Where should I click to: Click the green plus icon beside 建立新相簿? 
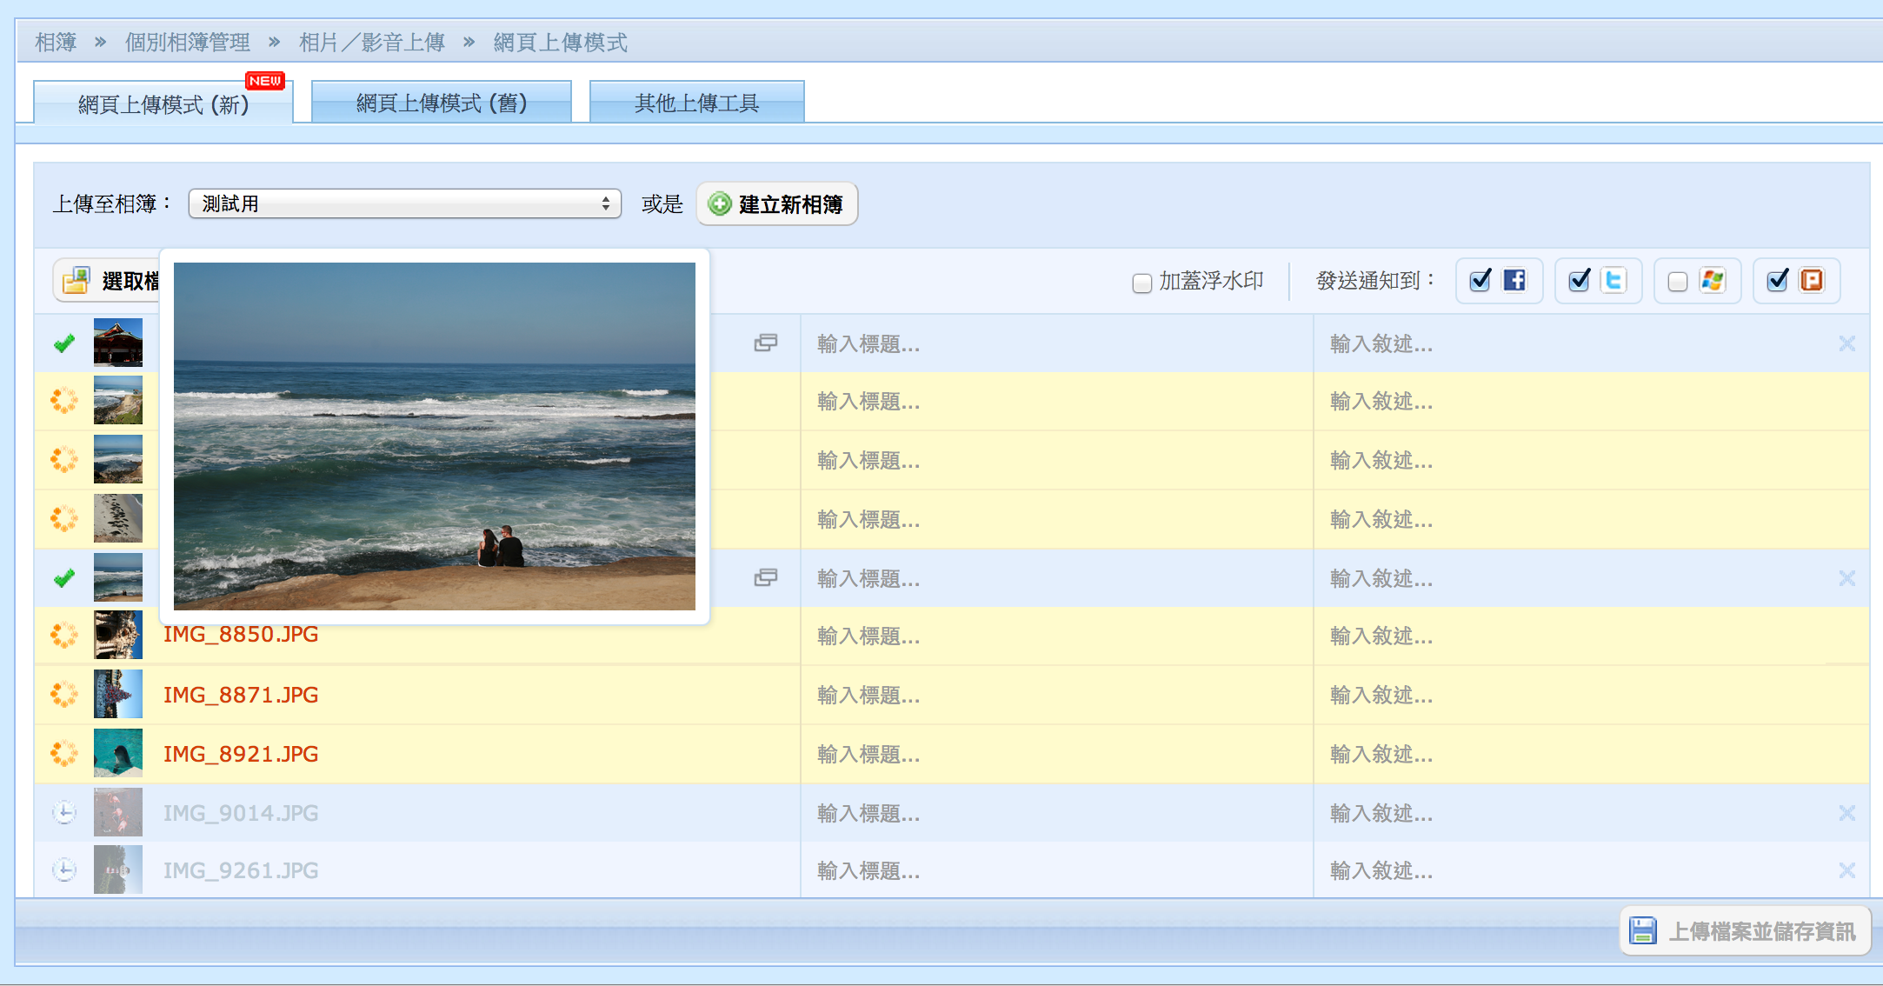click(719, 203)
